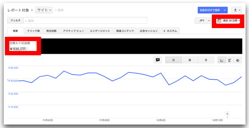Image resolution: width=249 pixels, height=128 pixels.
Task: Switch to bar chart view icon
Action: (x=230, y=60)
